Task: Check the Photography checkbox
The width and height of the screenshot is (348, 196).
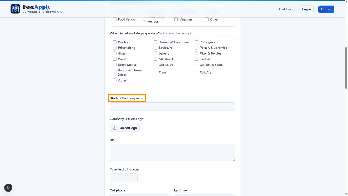Action: click(x=196, y=42)
